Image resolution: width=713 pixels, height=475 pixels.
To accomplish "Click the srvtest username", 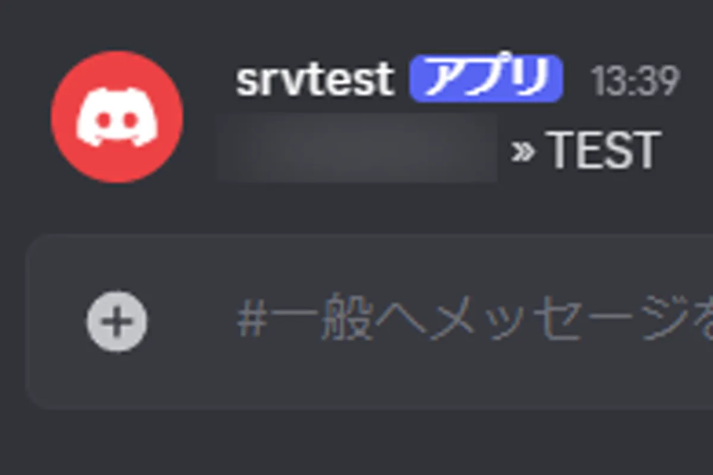I will click(x=315, y=80).
